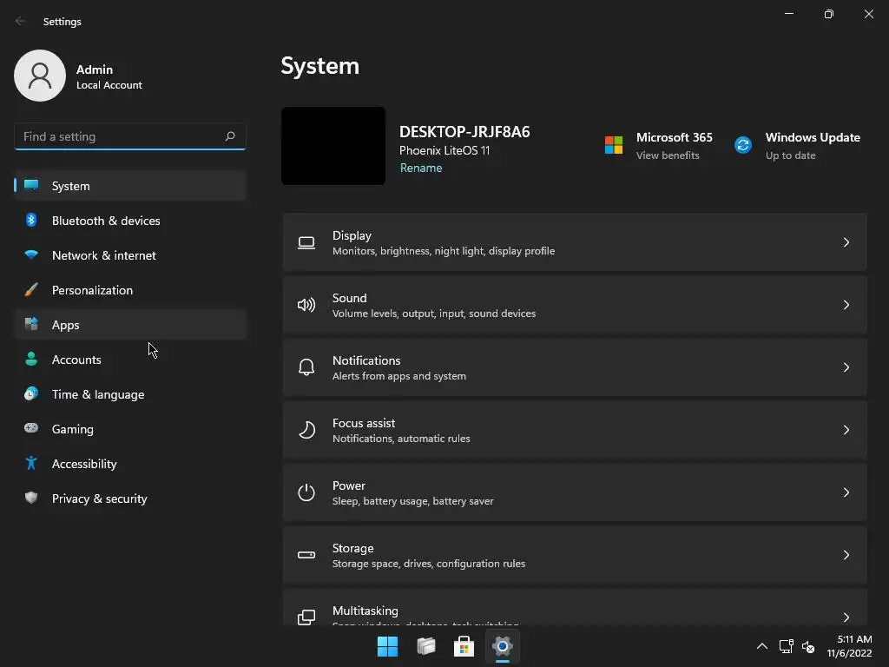Click the Power button icon

click(x=306, y=492)
